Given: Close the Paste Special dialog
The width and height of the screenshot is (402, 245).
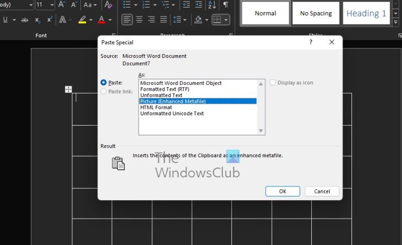Looking at the screenshot, I should coord(332,42).
